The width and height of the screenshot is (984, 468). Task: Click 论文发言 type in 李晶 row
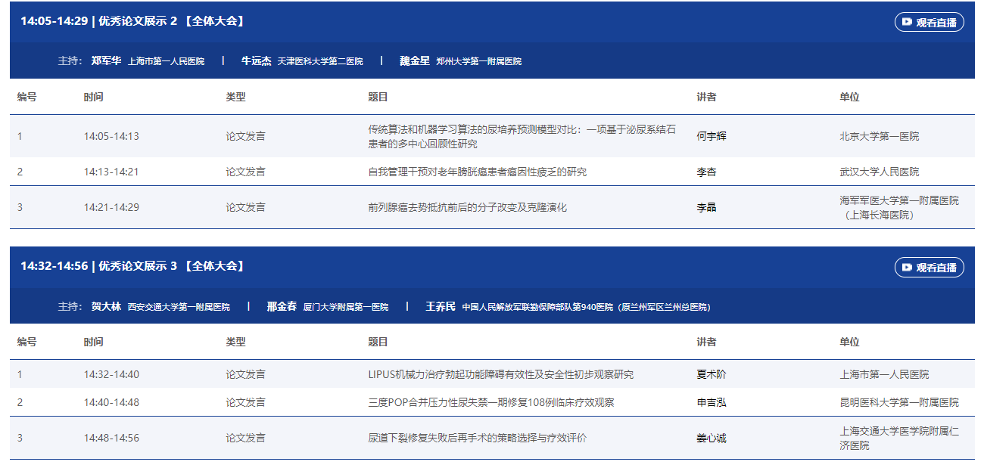[245, 207]
